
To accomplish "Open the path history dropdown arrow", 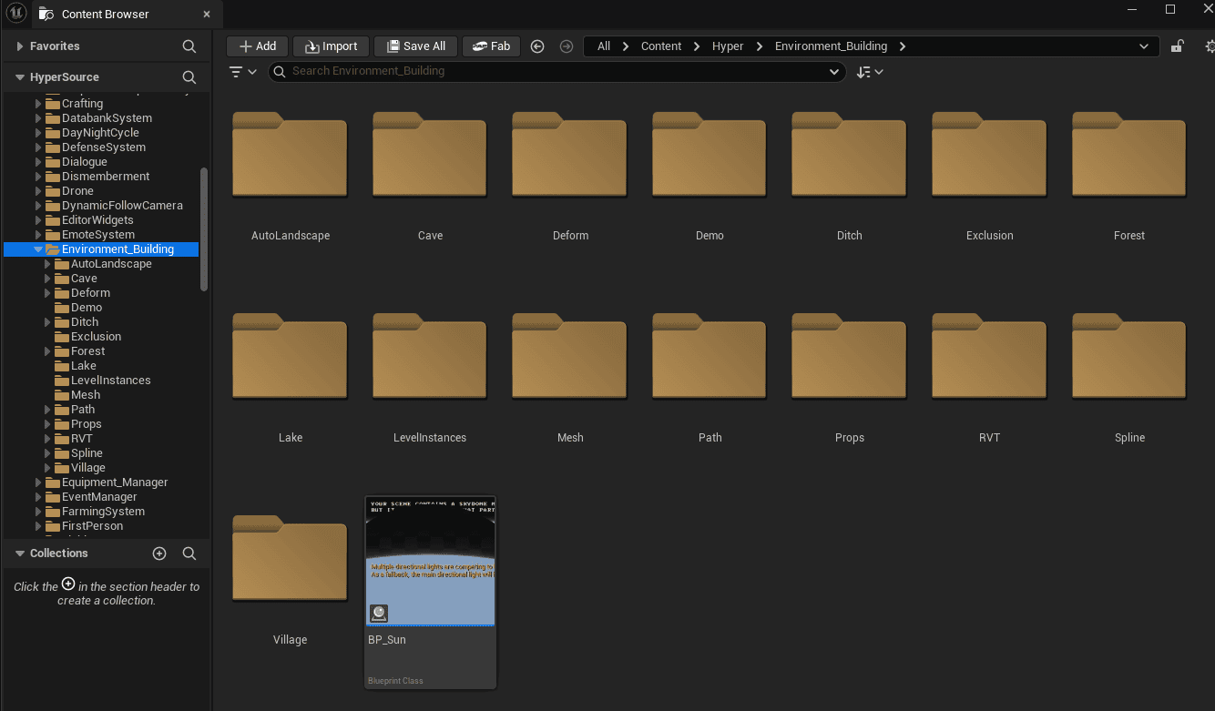I will (x=1144, y=46).
